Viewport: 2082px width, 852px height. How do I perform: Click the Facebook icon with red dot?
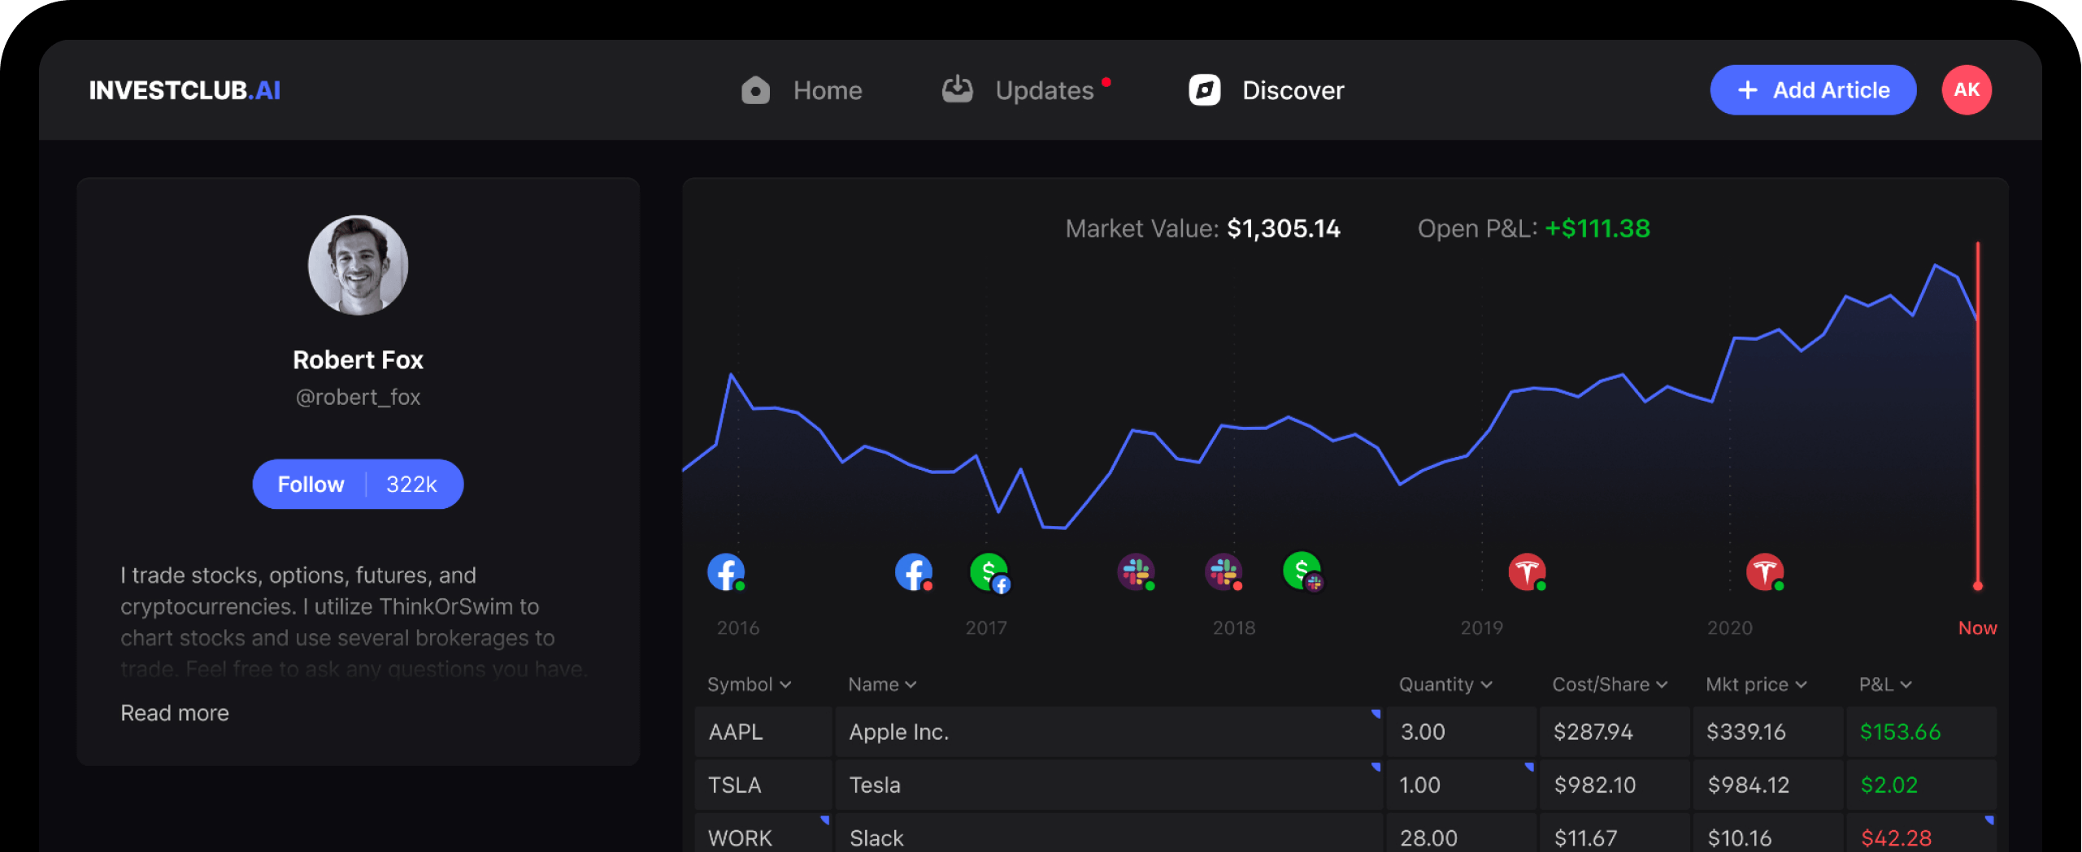click(913, 572)
